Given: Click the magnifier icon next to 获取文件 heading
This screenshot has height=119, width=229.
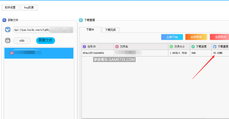Looking at the screenshot, I should coord(4,20).
